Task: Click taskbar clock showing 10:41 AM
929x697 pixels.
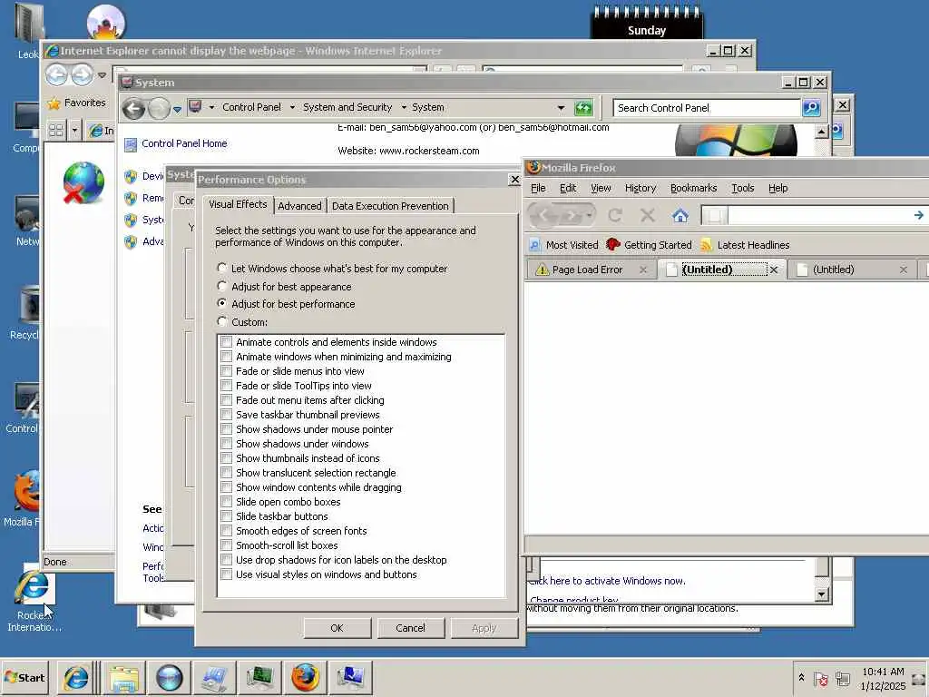Action: click(x=883, y=679)
